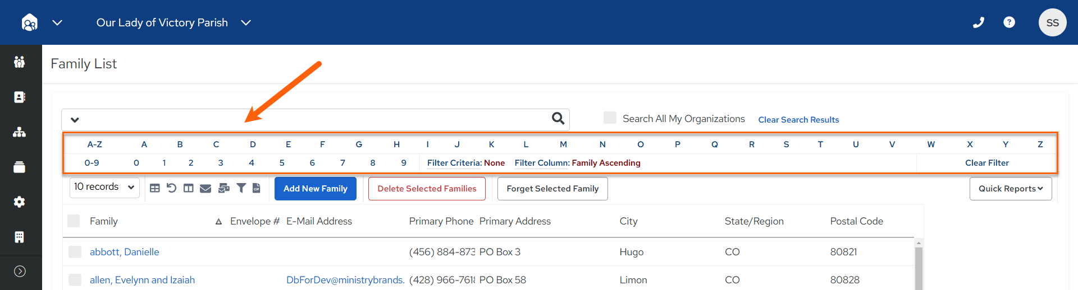This screenshot has height=290, width=1078.
Task: Enable Search All My Organizations checkbox
Action: pos(610,118)
